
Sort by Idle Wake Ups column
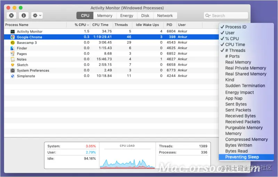tap(148, 25)
